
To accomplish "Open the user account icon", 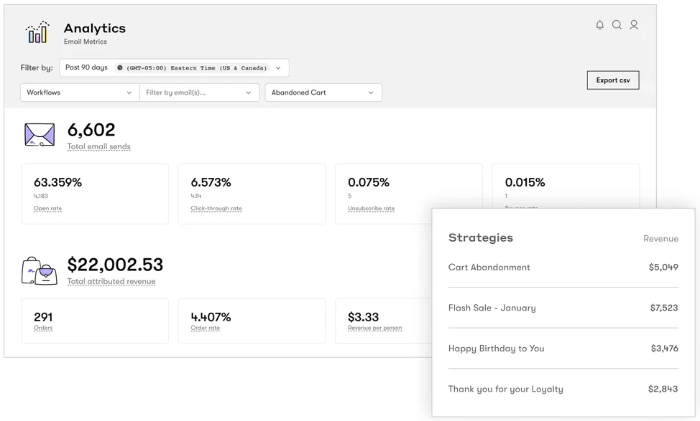I will 634,24.
